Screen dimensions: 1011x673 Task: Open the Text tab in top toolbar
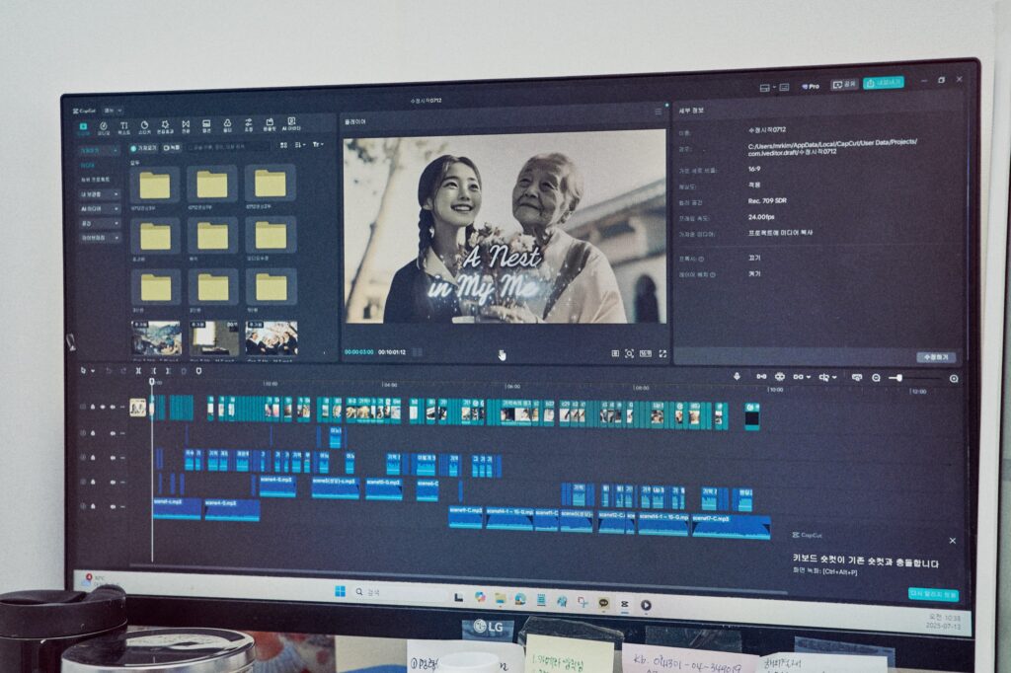click(x=123, y=127)
